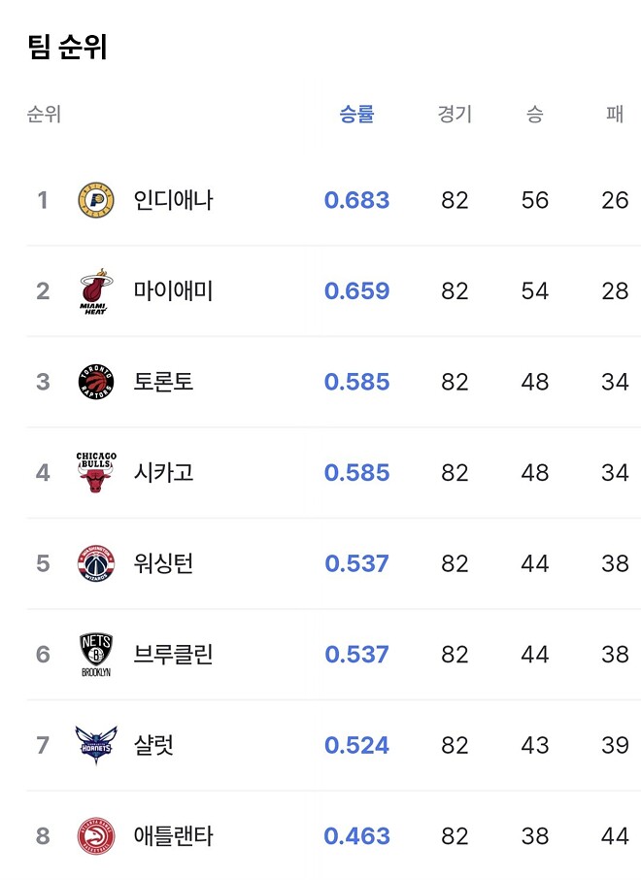641x880 pixels.
Task: Open 샬럿 win rate 0.524
Action: point(356,745)
